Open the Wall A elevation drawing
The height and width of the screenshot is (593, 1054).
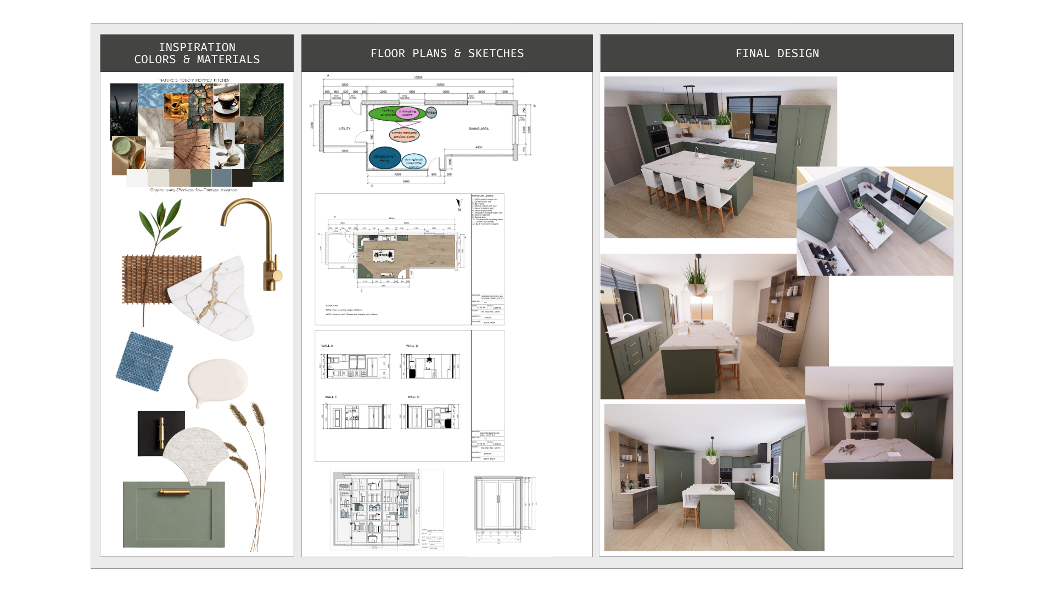(356, 366)
